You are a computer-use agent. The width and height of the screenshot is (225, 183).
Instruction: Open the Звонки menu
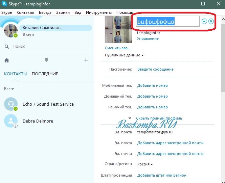click(x=63, y=12)
